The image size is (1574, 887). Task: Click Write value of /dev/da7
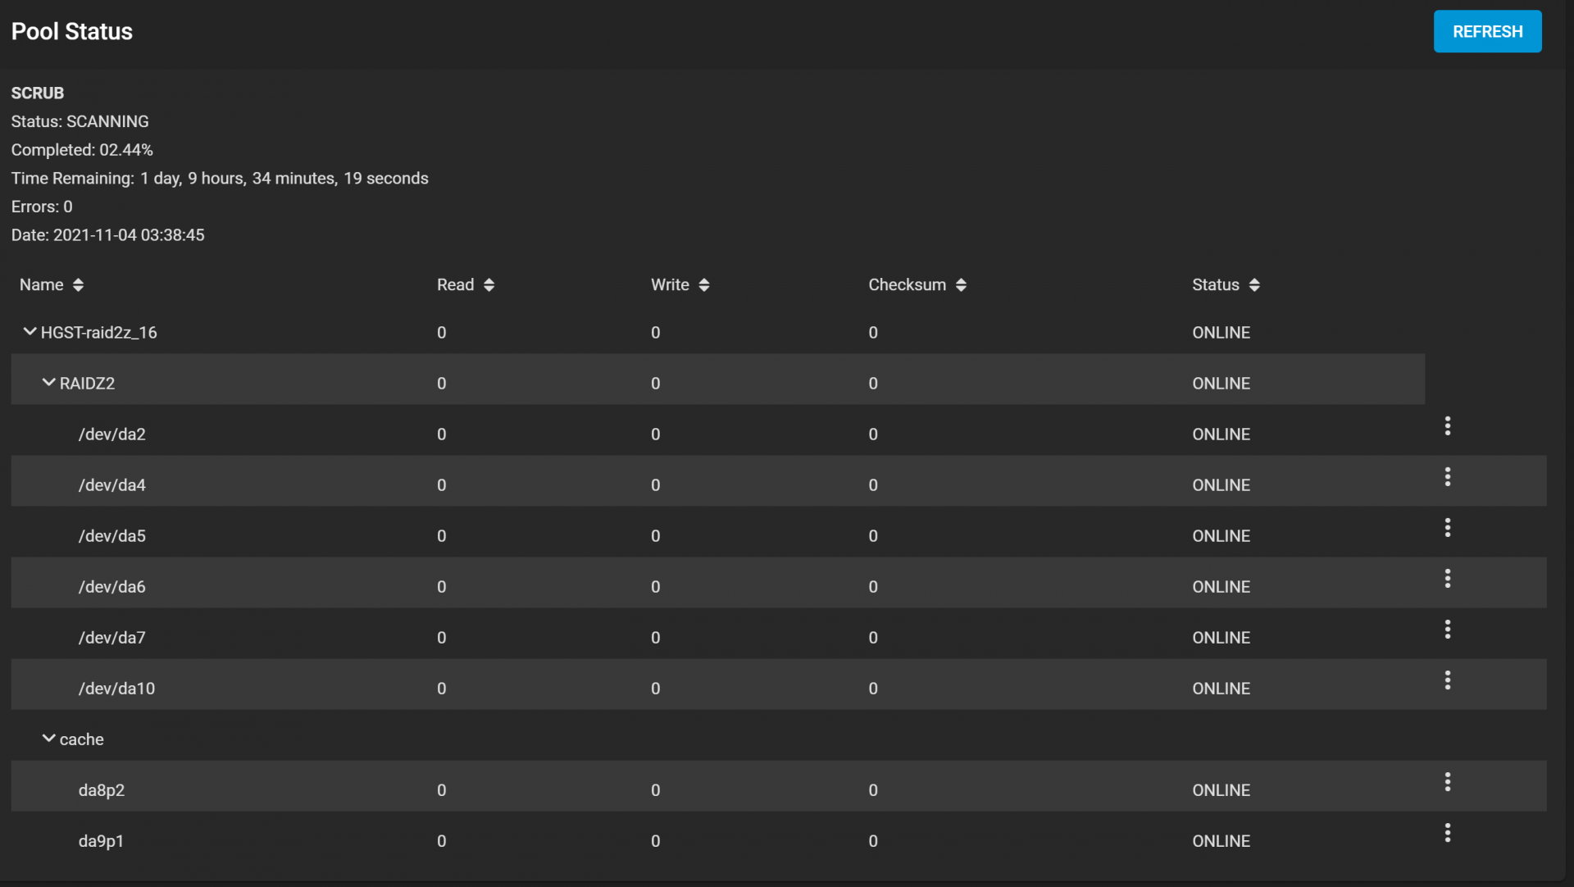655,638
